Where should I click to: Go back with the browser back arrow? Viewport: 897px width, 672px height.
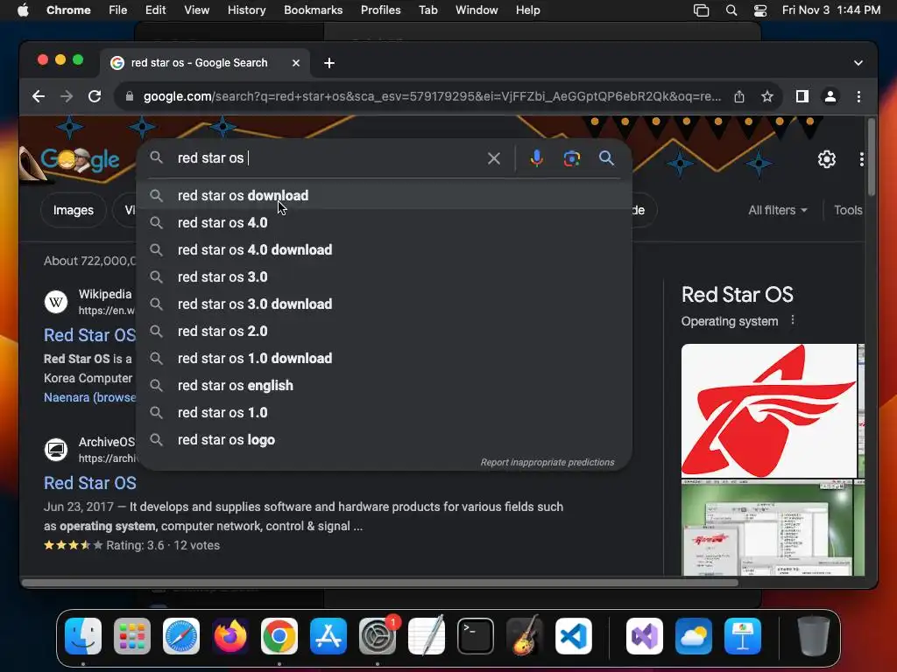39,96
